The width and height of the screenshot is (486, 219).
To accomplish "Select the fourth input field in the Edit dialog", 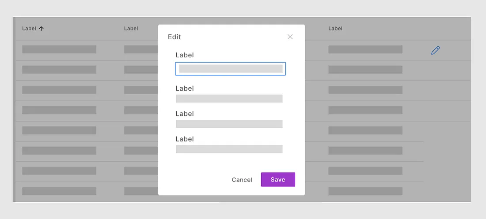I will click(229, 149).
